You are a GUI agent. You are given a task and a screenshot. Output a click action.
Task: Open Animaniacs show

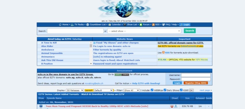click(x=48, y=57)
